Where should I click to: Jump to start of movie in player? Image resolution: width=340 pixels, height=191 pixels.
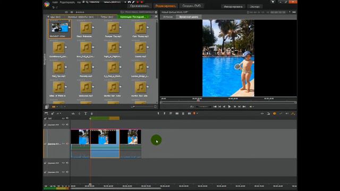[215, 107]
